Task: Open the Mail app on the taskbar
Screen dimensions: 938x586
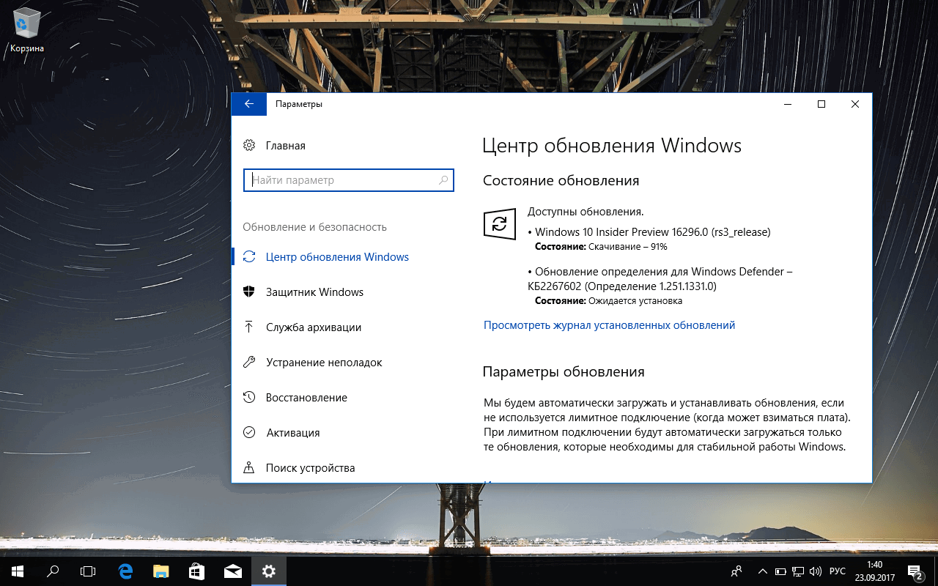Action: pyautogui.click(x=233, y=571)
